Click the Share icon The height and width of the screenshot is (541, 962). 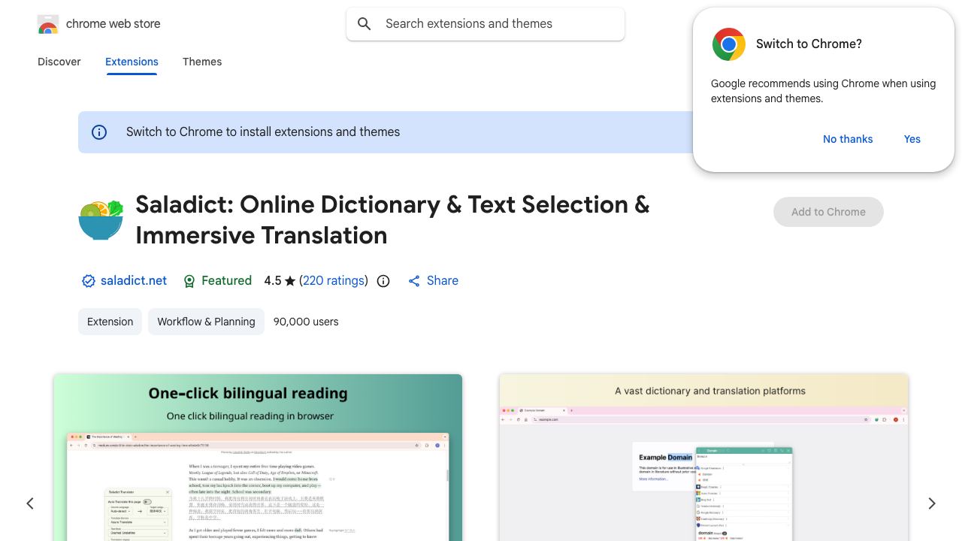tap(414, 281)
